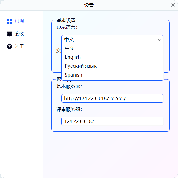
Task: Focus the 基本服务器 URL input field
Action: click(x=112, y=98)
